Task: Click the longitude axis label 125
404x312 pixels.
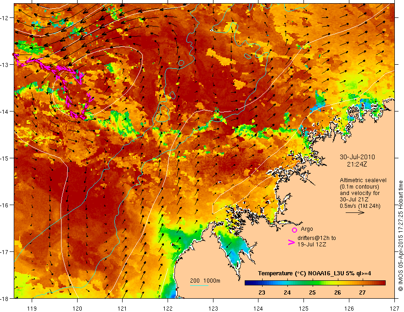Action: click(304, 308)
